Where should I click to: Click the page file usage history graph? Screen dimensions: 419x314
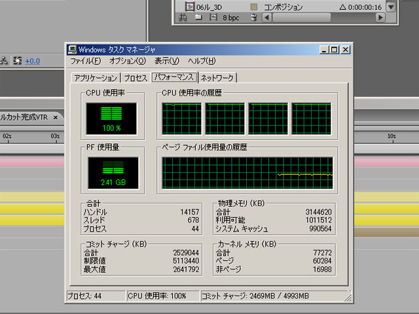pos(247,173)
